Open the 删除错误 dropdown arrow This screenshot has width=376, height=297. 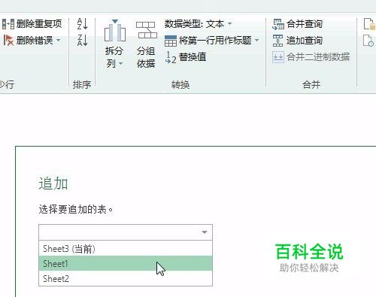point(59,40)
